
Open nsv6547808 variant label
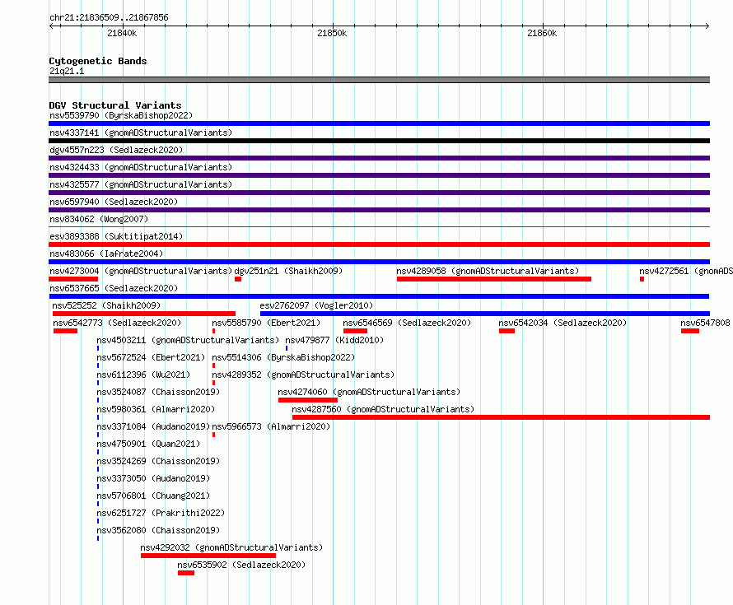click(705, 323)
